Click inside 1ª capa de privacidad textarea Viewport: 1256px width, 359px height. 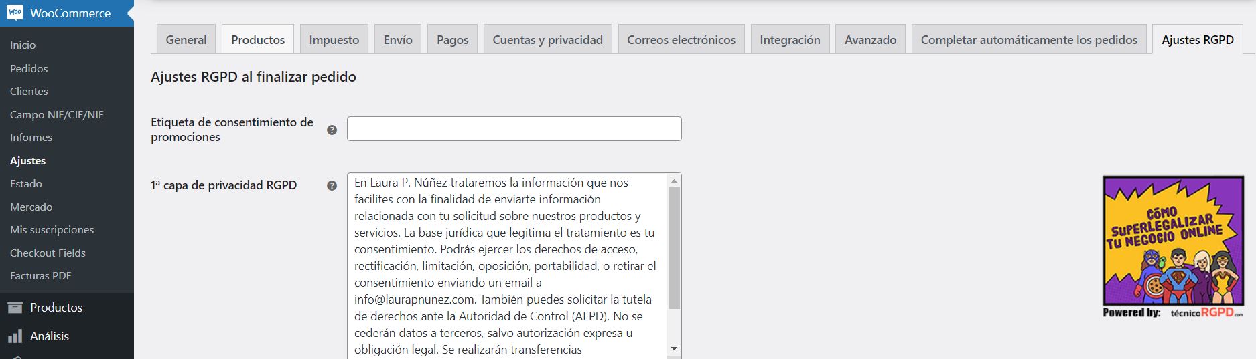coord(508,266)
